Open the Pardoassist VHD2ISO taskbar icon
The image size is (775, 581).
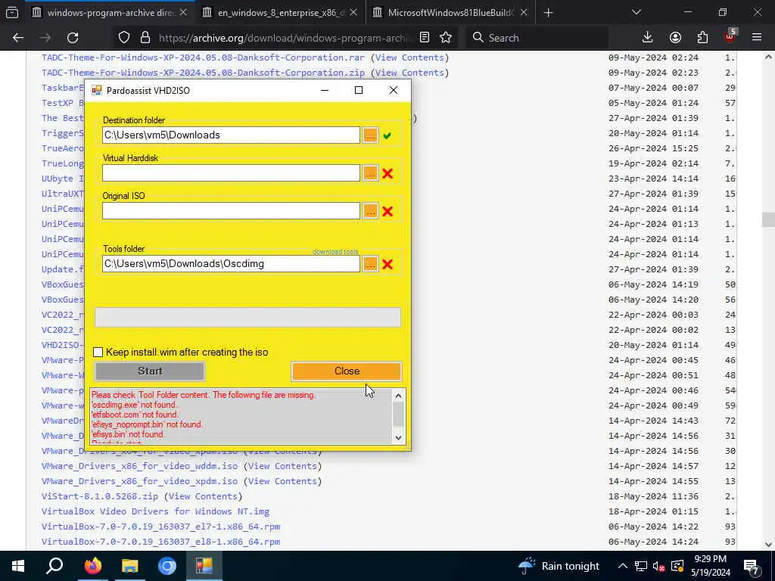point(204,566)
